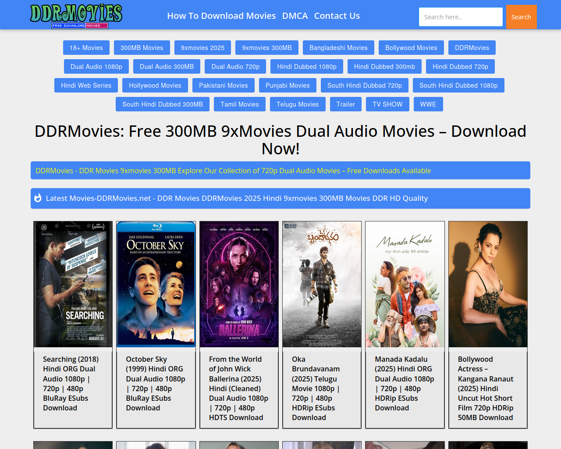Browse Bollywood Movies category
The height and width of the screenshot is (449, 561).
coord(411,48)
